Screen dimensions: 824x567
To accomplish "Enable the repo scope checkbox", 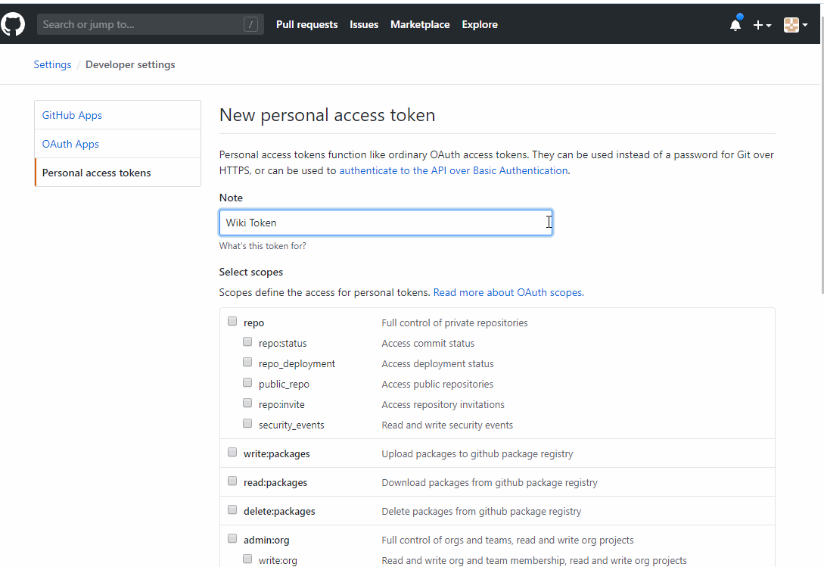I will click(232, 320).
